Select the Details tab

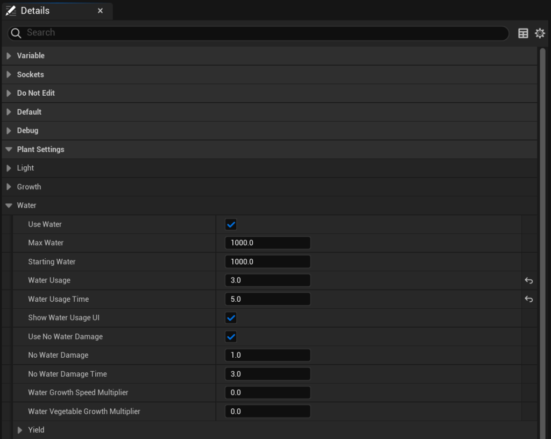[35, 11]
